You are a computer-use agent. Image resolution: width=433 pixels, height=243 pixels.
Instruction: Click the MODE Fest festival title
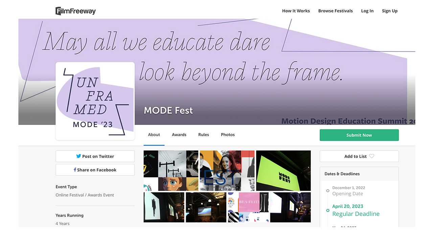(x=168, y=110)
